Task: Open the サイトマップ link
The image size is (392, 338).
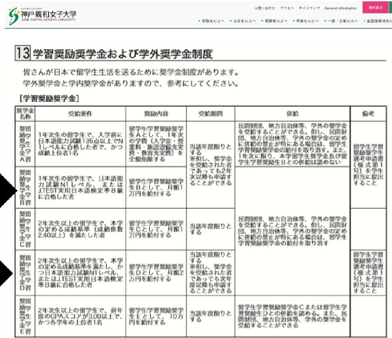Action: coord(309,8)
